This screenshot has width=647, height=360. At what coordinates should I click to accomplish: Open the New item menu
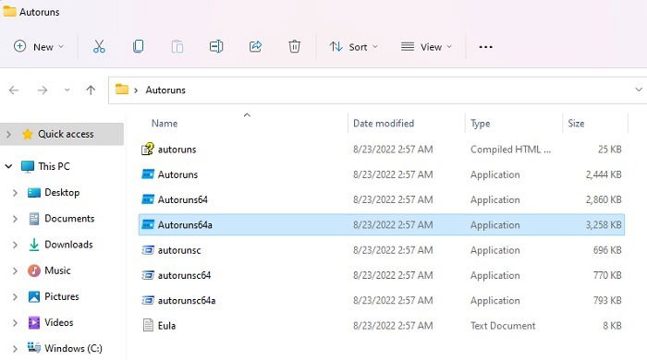(x=39, y=46)
